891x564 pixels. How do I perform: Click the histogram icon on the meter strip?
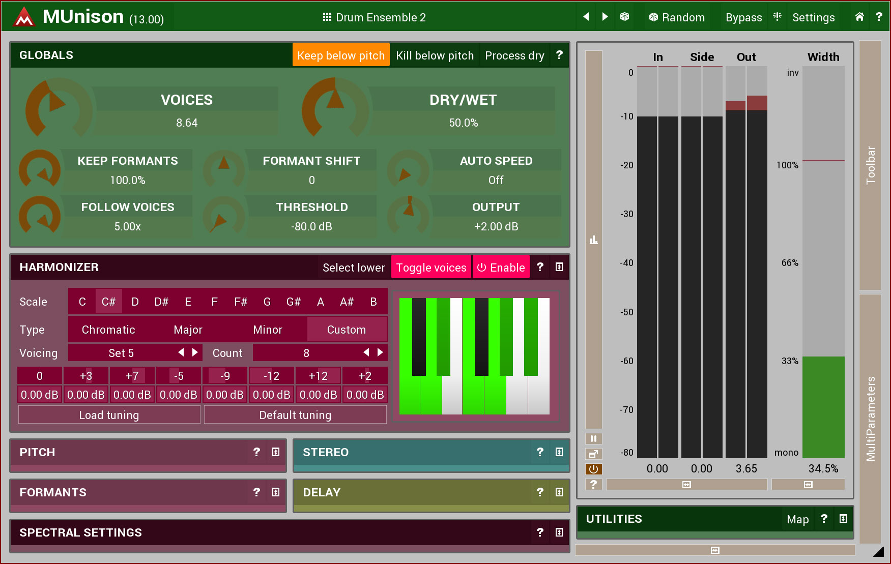pyautogui.click(x=593, y=240)
